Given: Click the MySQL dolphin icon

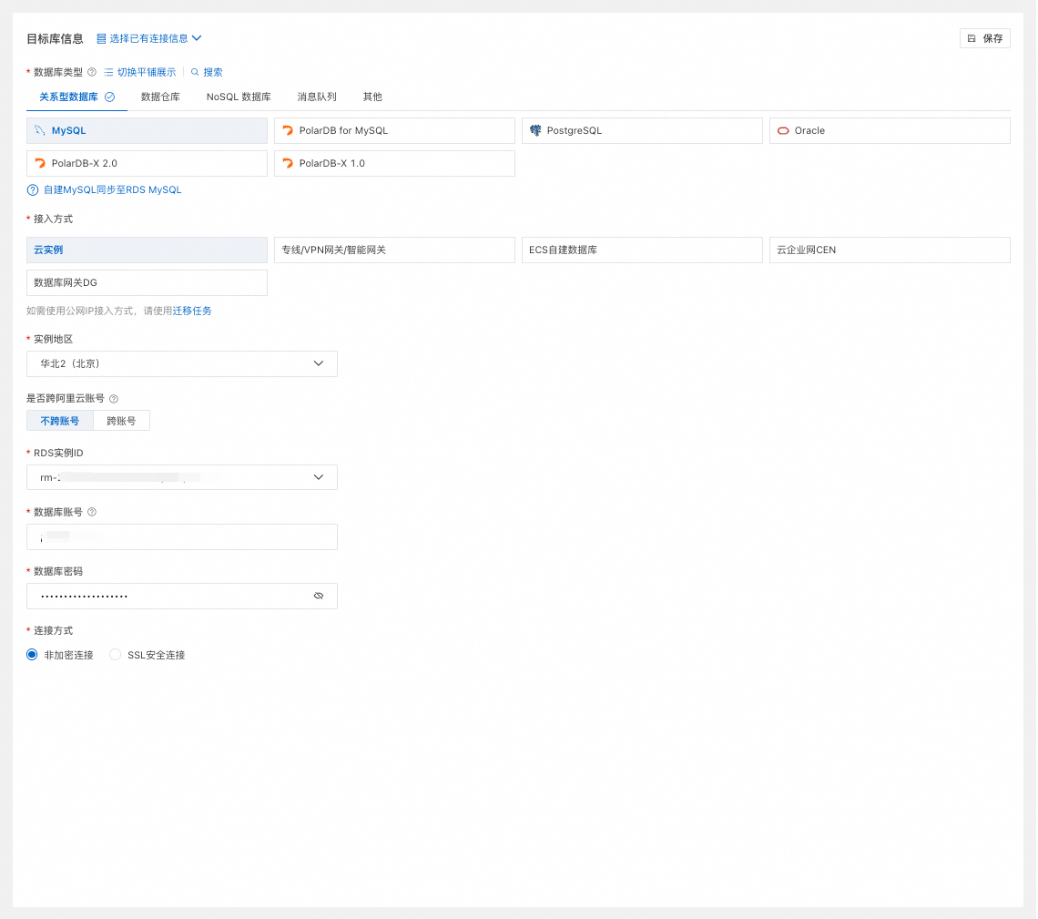Looking at the screenshot, I should point(40,130).
